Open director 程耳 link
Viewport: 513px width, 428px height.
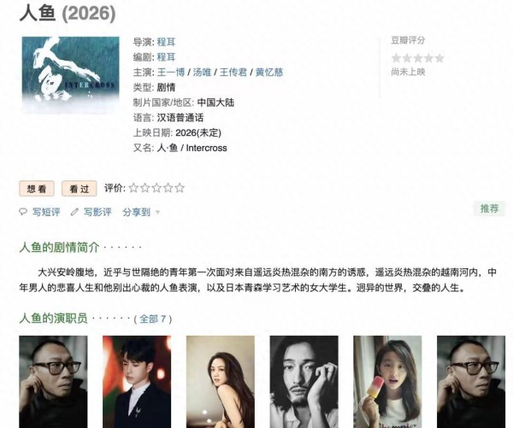coord(166,42)
